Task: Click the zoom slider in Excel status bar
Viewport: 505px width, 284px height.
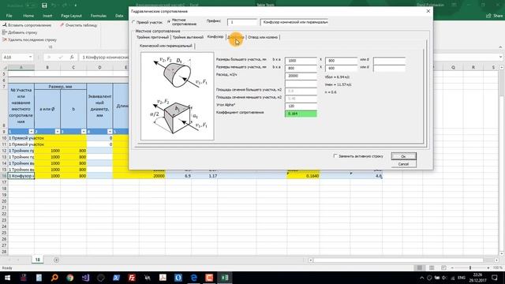Action: 470,267
